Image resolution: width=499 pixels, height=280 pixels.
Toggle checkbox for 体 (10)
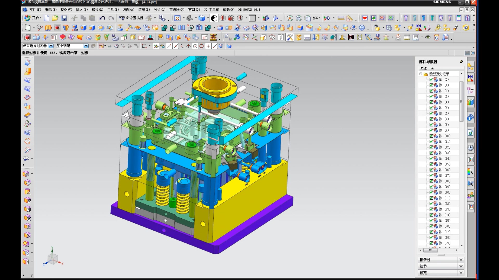431,136
